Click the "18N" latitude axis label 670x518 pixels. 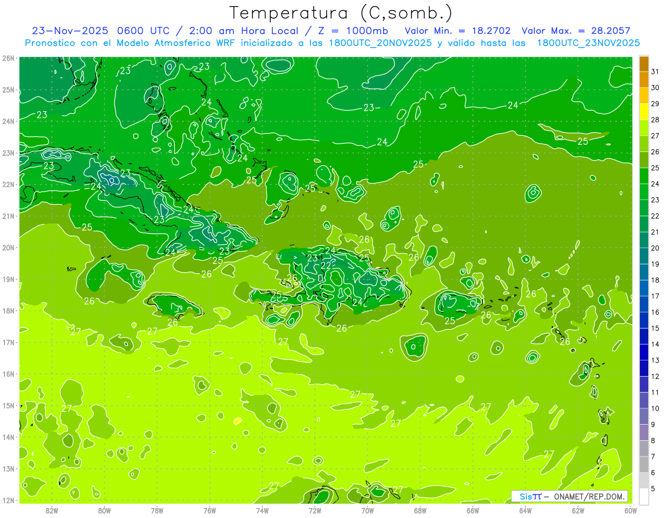pos(8,311)
